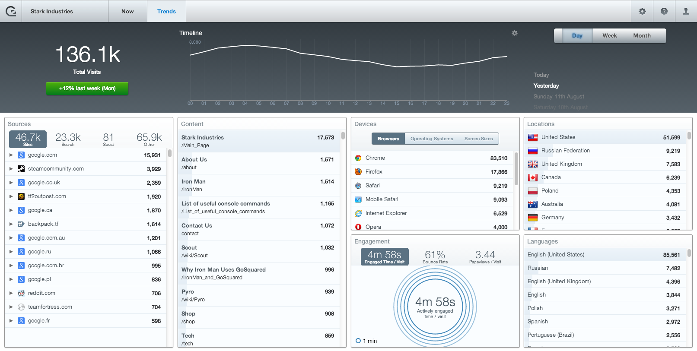Click the reddit.com alien icon
Viewport: 697px width, 351px height.
[x=21, y=293]
